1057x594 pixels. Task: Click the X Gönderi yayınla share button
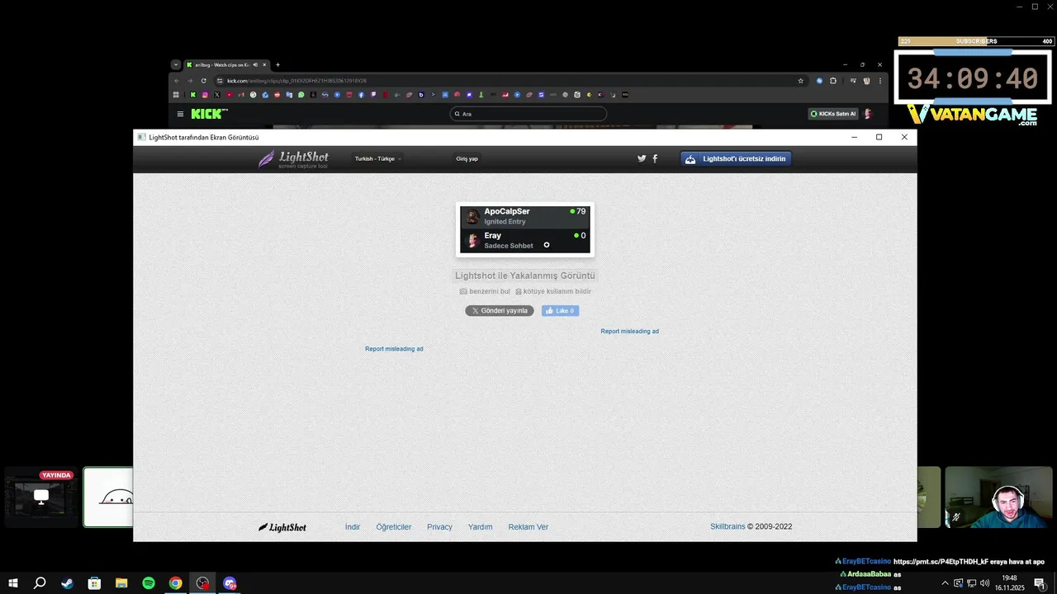(x=500, y=311)
